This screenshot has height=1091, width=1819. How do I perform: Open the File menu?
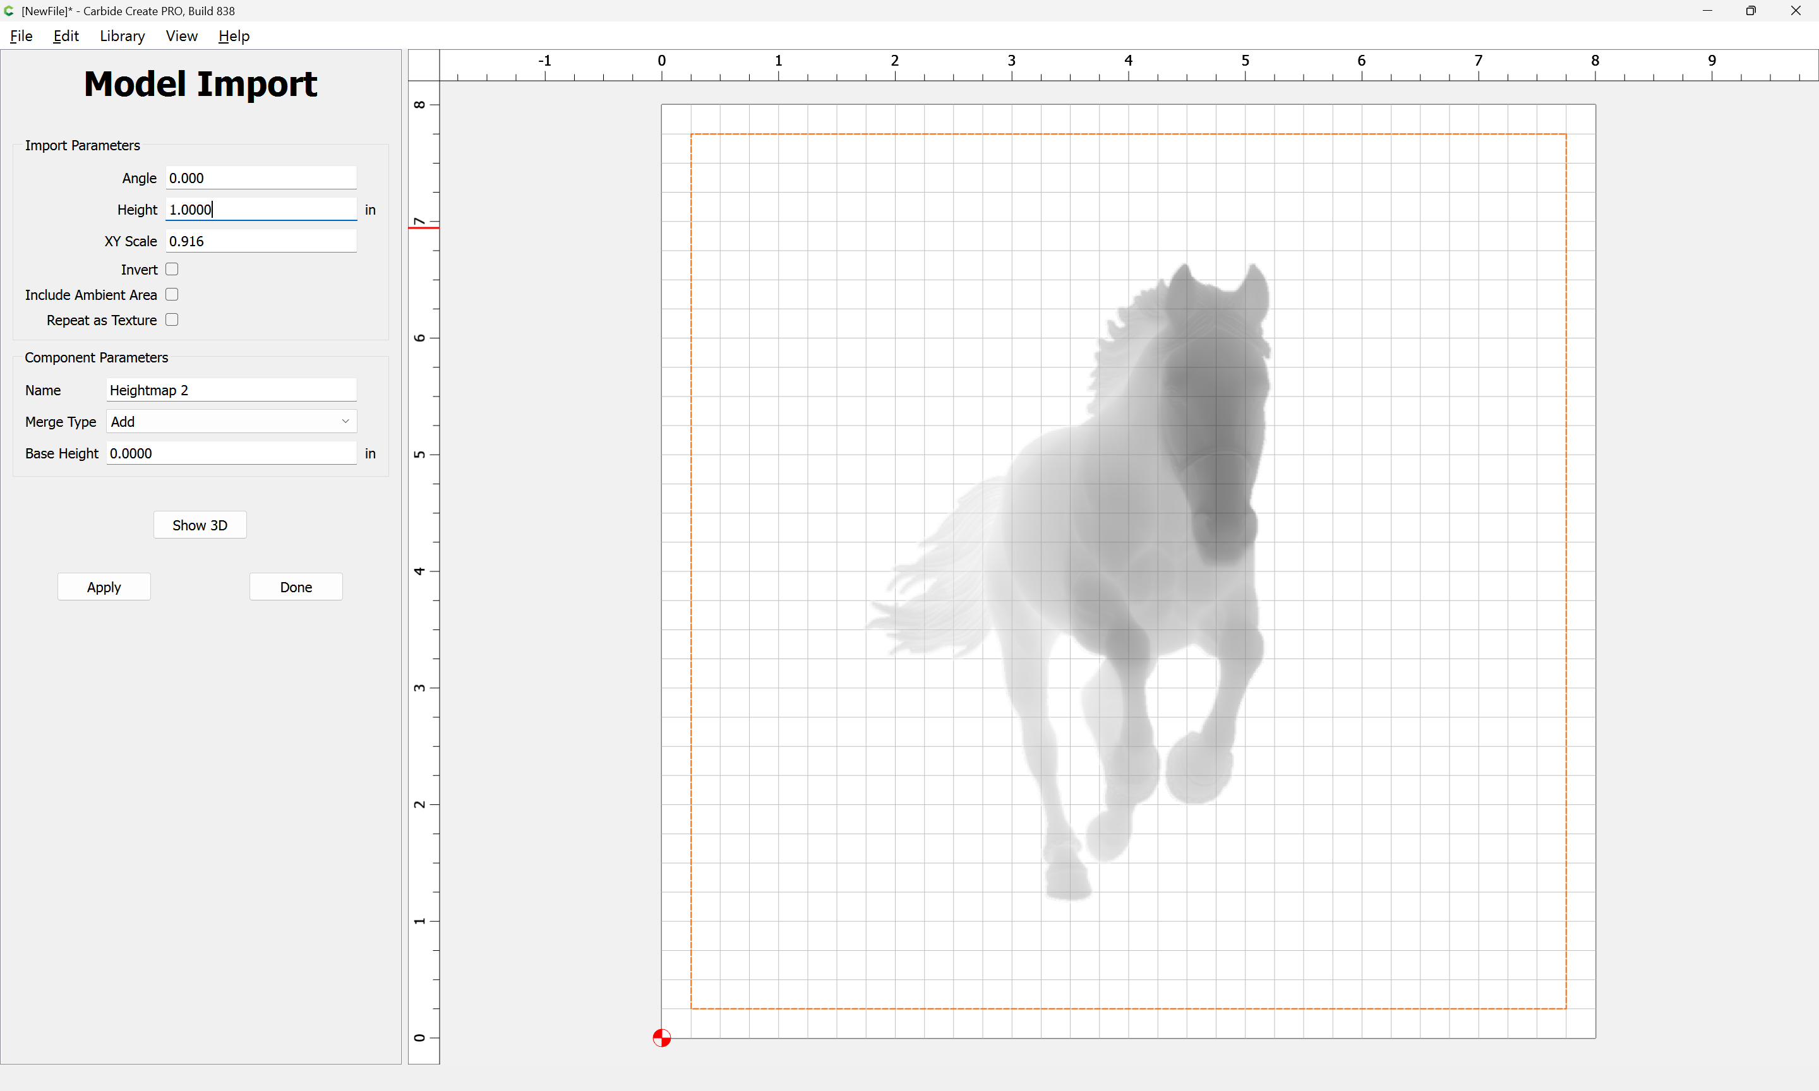(21, 36)
